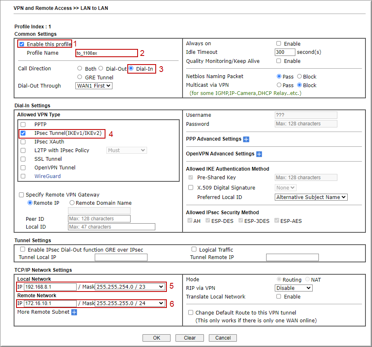
Task: Select Both call direction
Action: pos(80,68)
